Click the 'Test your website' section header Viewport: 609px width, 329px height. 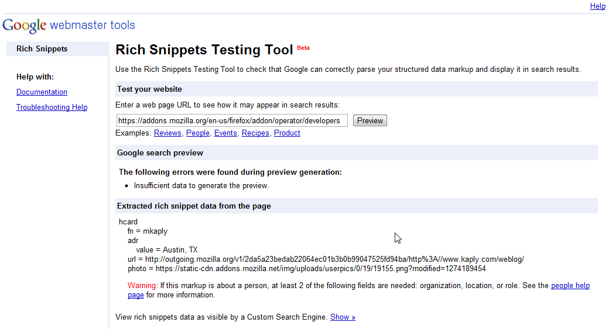(x=357, y=89)
